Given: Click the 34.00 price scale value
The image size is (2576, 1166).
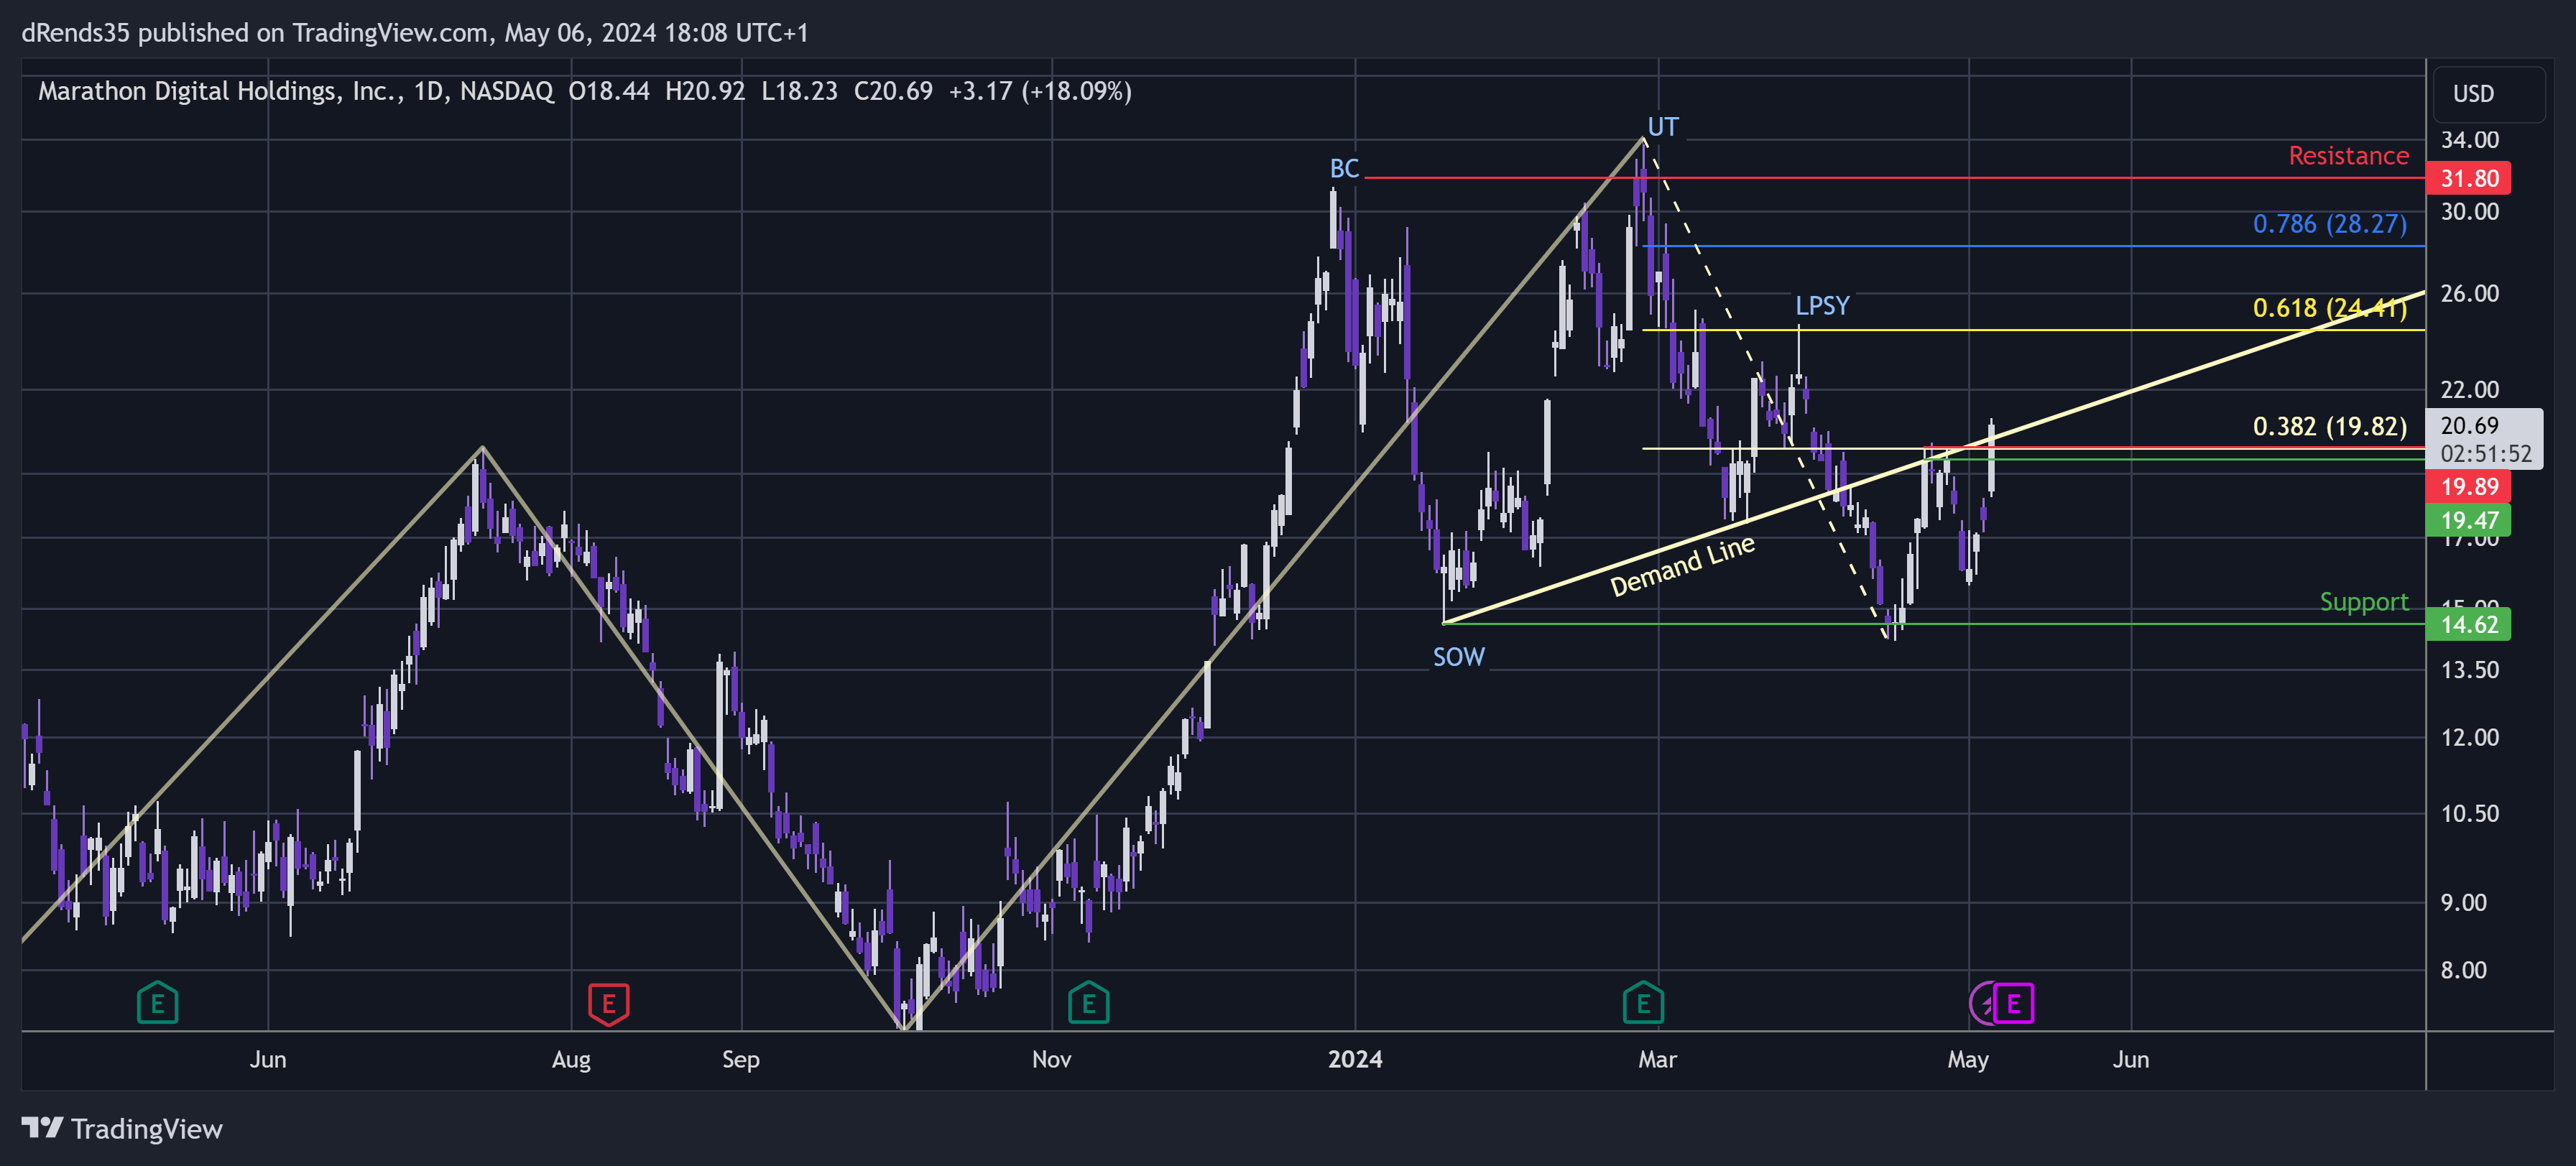Looking at the screenshot, I should (2469, 140).
